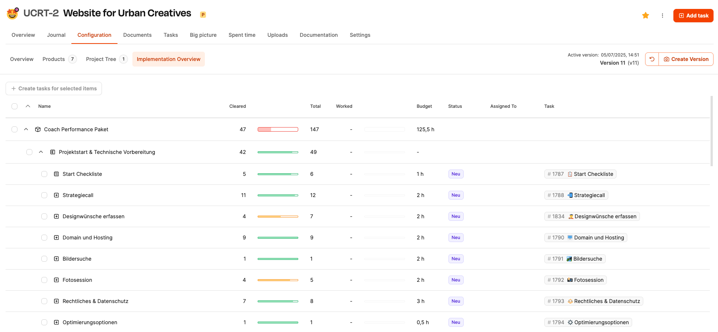Image resolution: width=718 pixels, height=332 pixels.
Task: Click the favorite star icon
Action: [x=645, y=16]
